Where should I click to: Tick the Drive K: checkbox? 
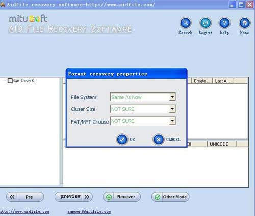(10, 81)
